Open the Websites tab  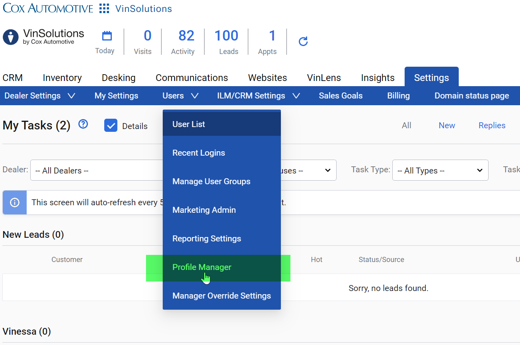268,78
